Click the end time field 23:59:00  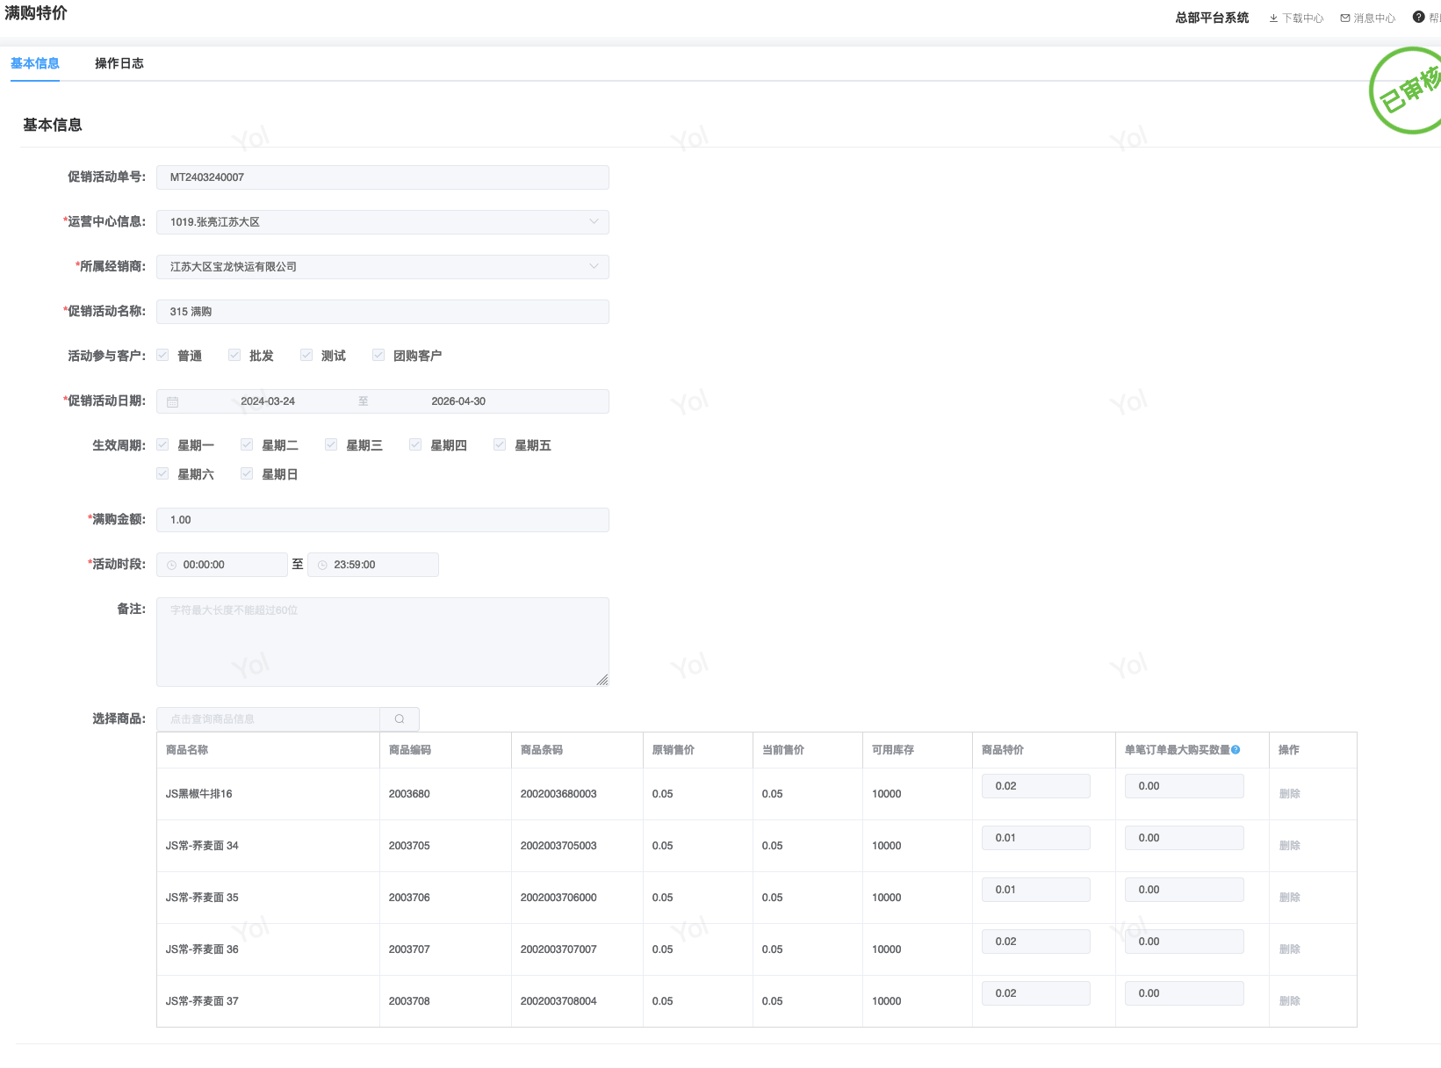pyautogui.click(x=373, y=565)
